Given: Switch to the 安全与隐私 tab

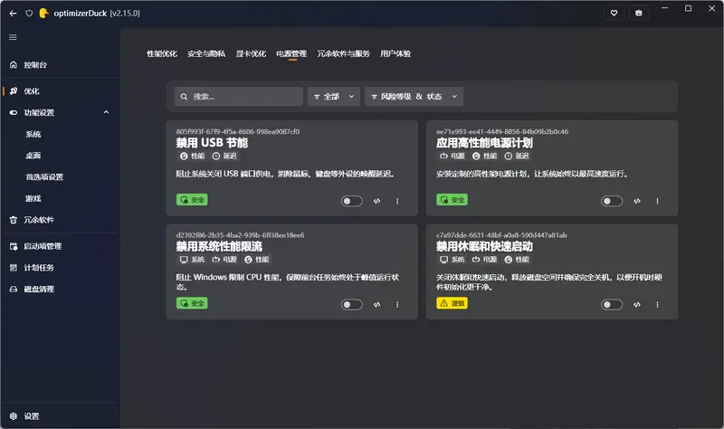Looking at the screenshot, I should click(x=206, y=53).
